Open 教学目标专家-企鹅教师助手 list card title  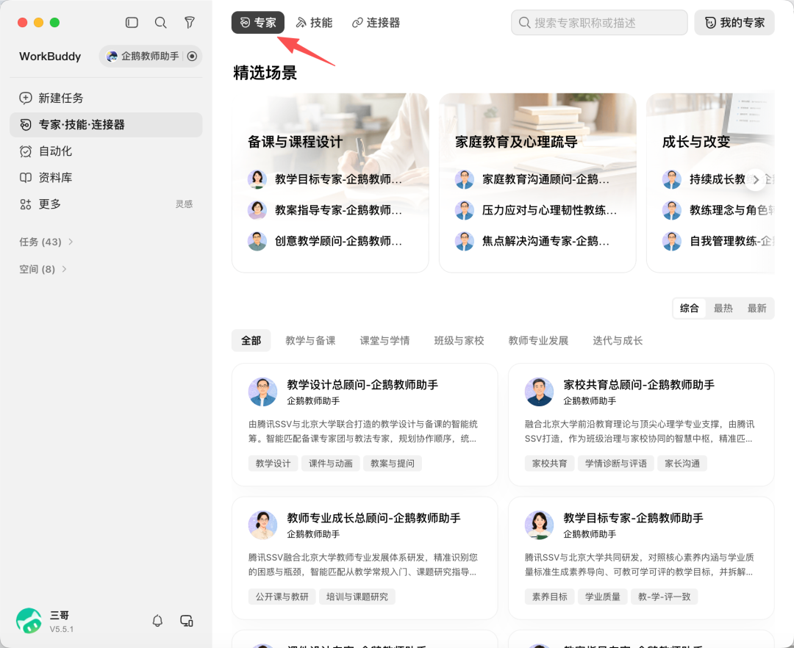click(634, 518)
